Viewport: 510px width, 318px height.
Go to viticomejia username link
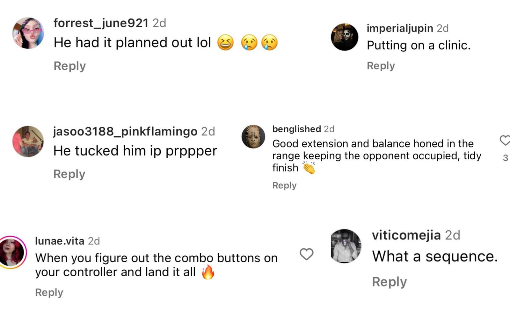point(406,235)
